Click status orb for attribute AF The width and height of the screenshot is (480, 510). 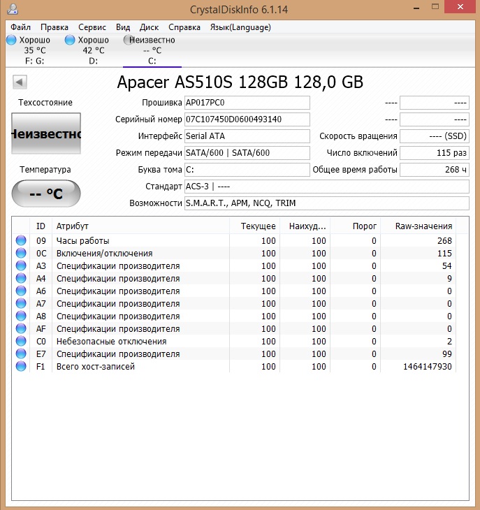[21, 328]
